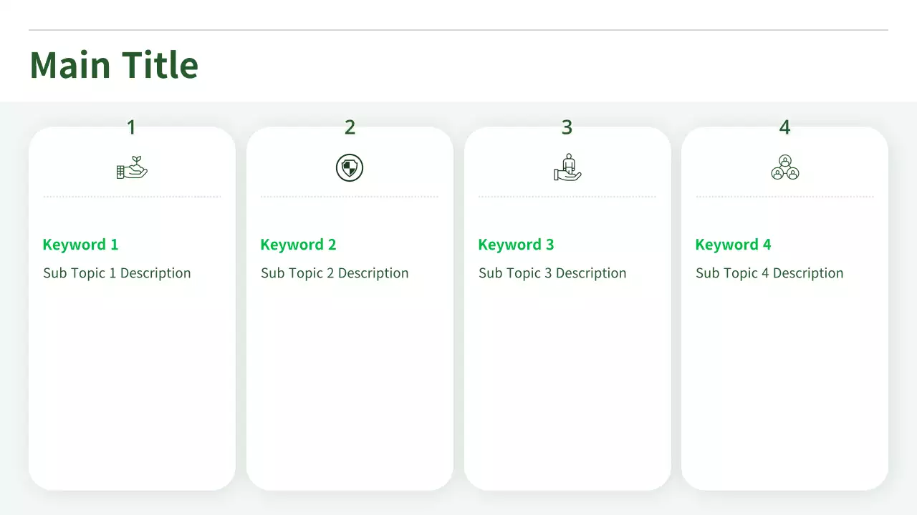Click the number 4 above fourth card
The image size is (917, 515).
point(784,127)
